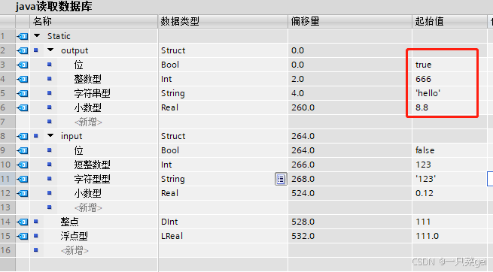Click the tag icon in the 字符串型 row
Image resolution: width=493 pixels, height=272 pixels.
tap(23, 93)
